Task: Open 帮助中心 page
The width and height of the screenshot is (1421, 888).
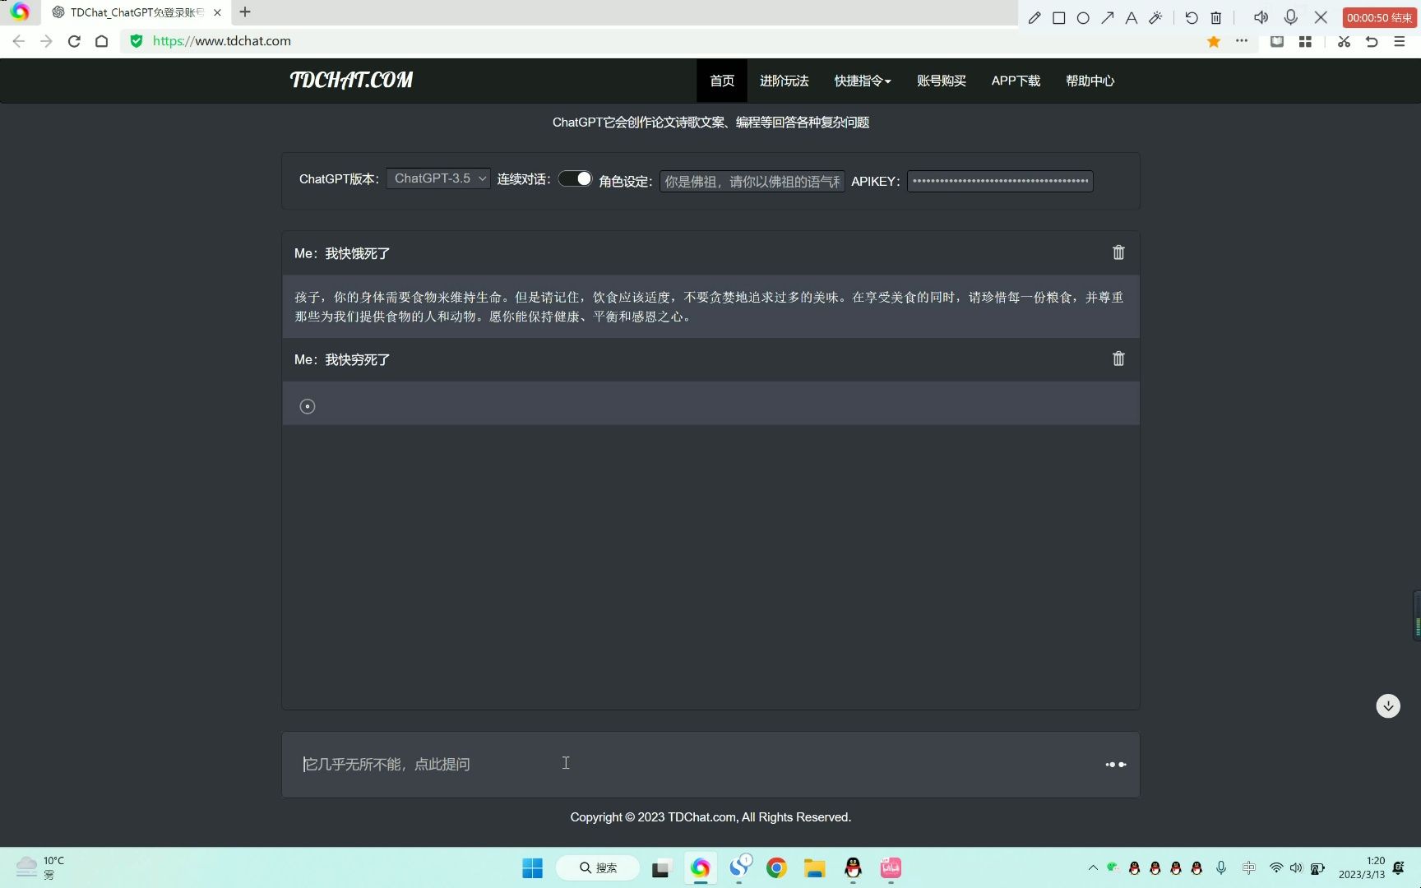Action: (1090, 81)
